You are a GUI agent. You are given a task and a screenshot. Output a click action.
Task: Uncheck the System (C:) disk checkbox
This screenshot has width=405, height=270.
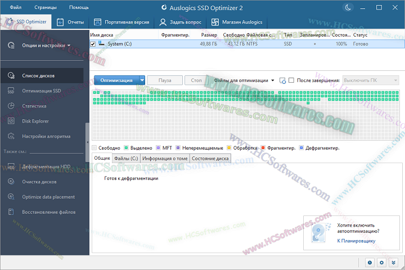coord(93,44)
